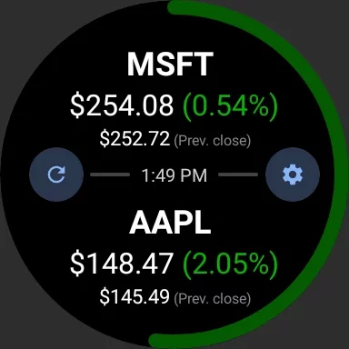Click the dollar sign before 148.47
The width and height of the screenshot is (349, 349).
(76, 263)
